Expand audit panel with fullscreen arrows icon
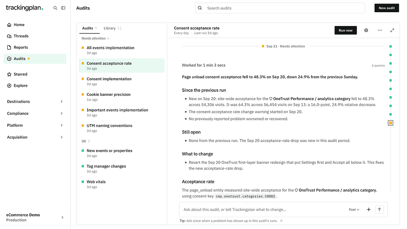 click(x=392, y=31)
